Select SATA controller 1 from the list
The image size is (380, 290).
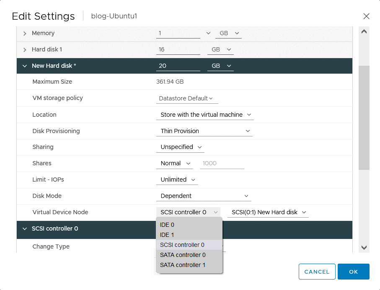click(x=183, y=265)
